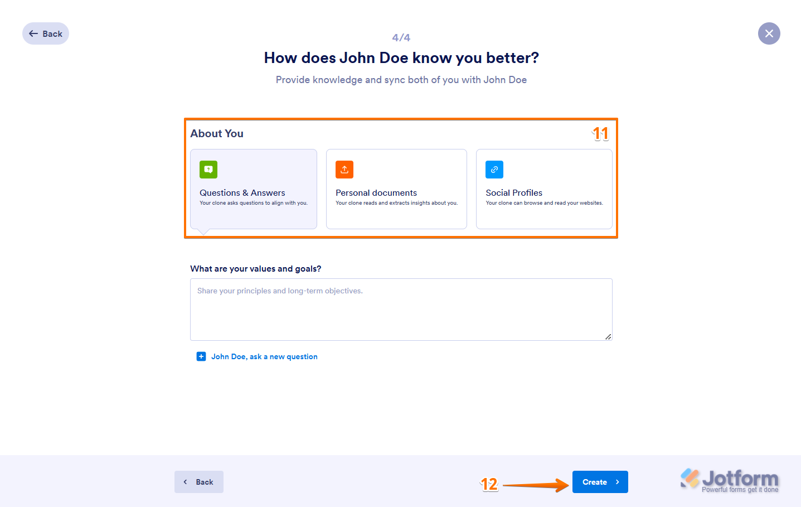
Task: Click the chevron arrow on the Create button
Action: click(618, 482)
